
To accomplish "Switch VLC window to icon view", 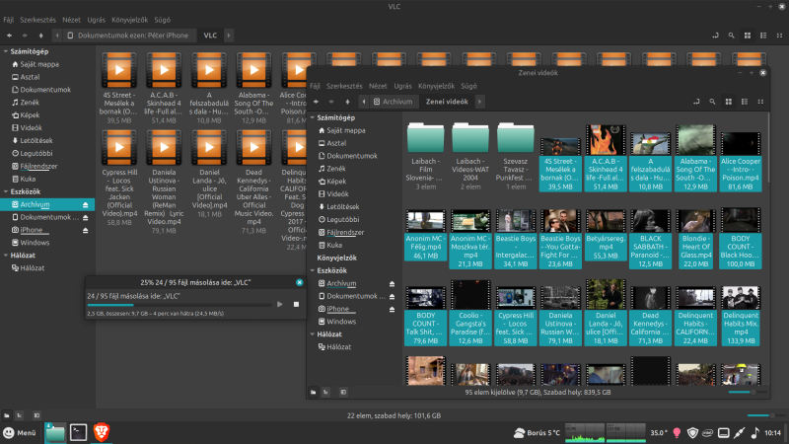I will tap(748, 36).
